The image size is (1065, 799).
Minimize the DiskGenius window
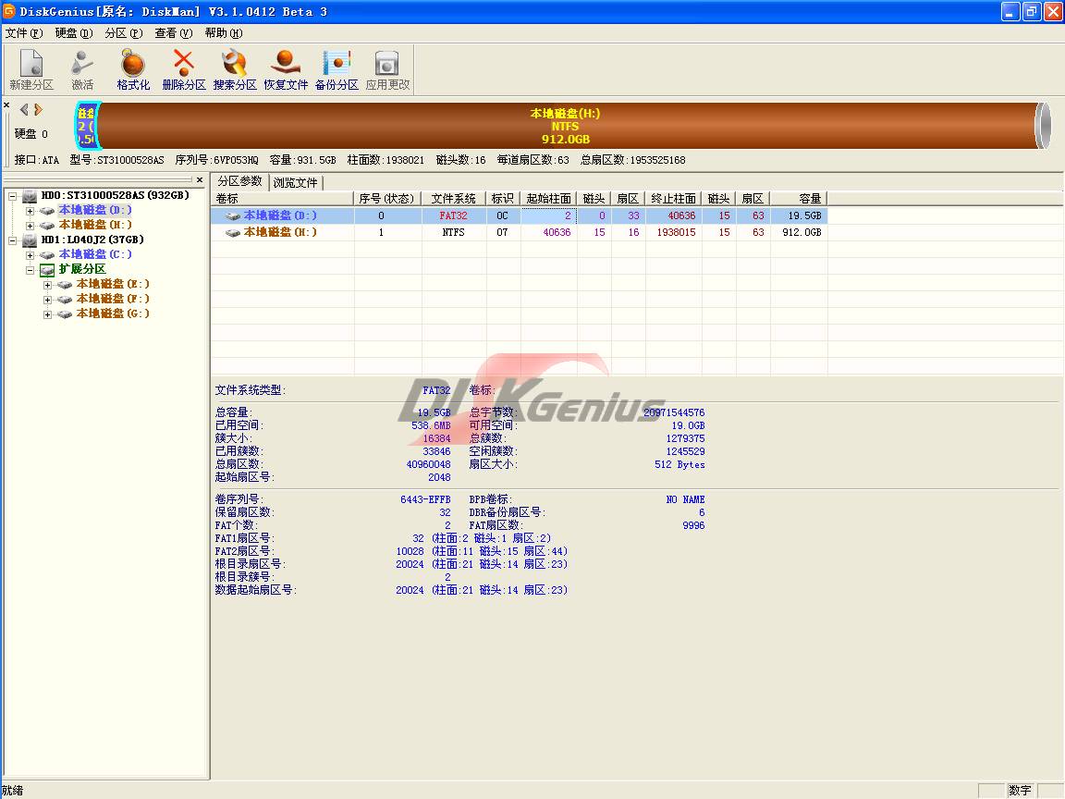[1010, 11]
